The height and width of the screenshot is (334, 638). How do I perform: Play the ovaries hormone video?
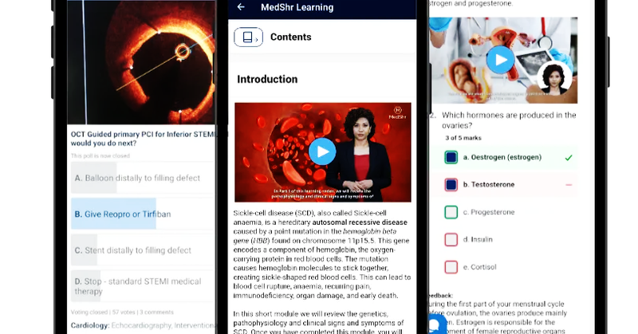501,60
